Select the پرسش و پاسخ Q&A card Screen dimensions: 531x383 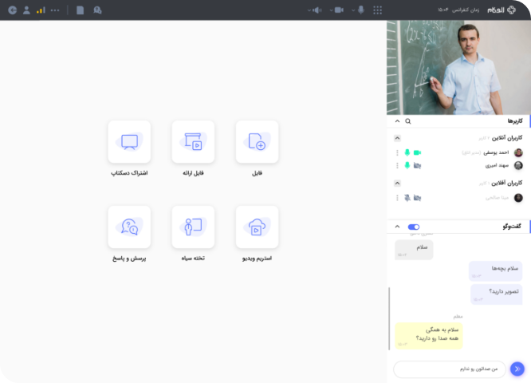click(x=129, y=227)
